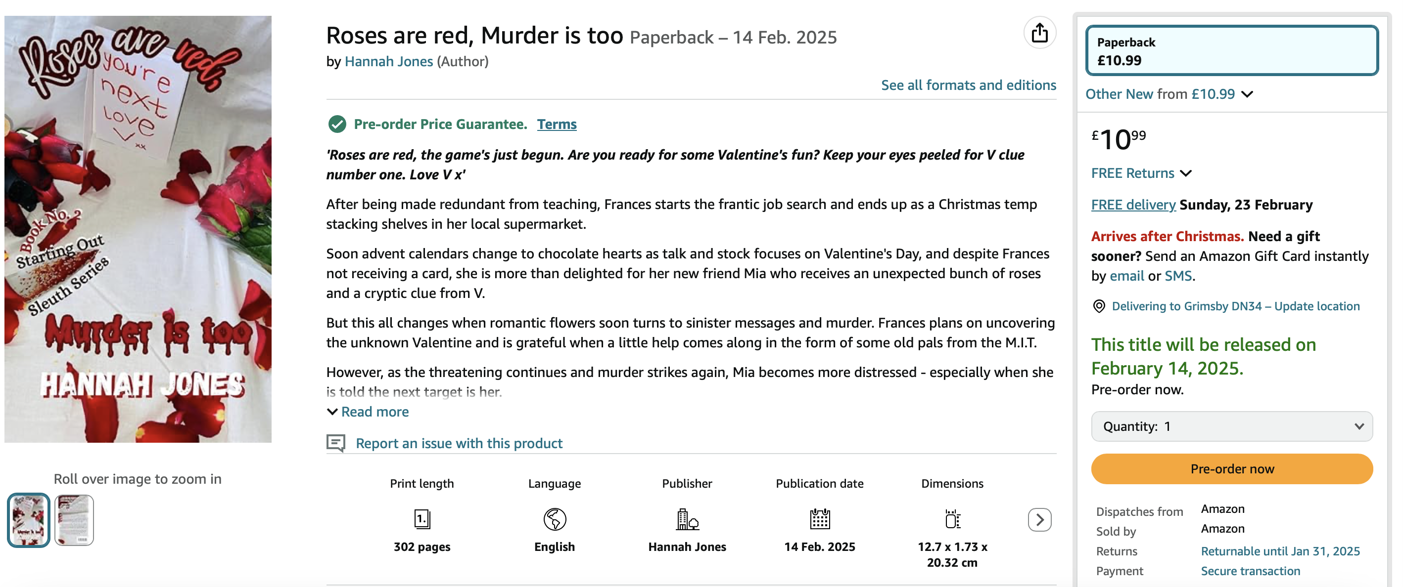This screenshot has width=1403, height=587.
Task: Click the delivery location pin icon
Action: (x=1099, y=306)
